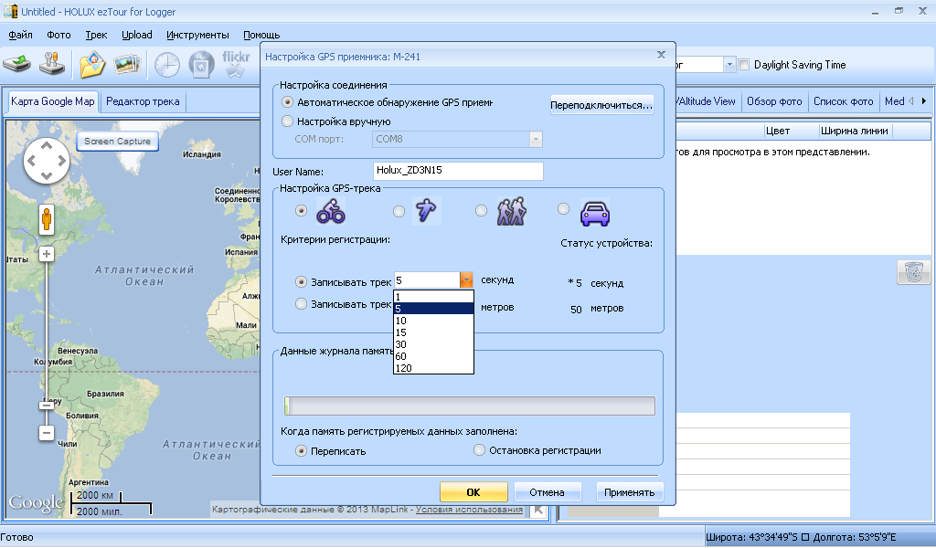
Task: Select the hiking track mode radio button
Action: (x=481, y=210)
